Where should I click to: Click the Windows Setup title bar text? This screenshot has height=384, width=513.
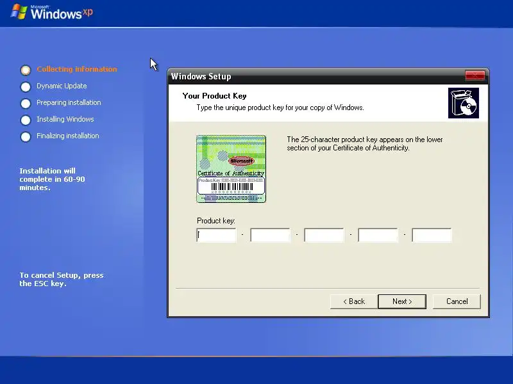pyautogui.click(x=201, y=76)
